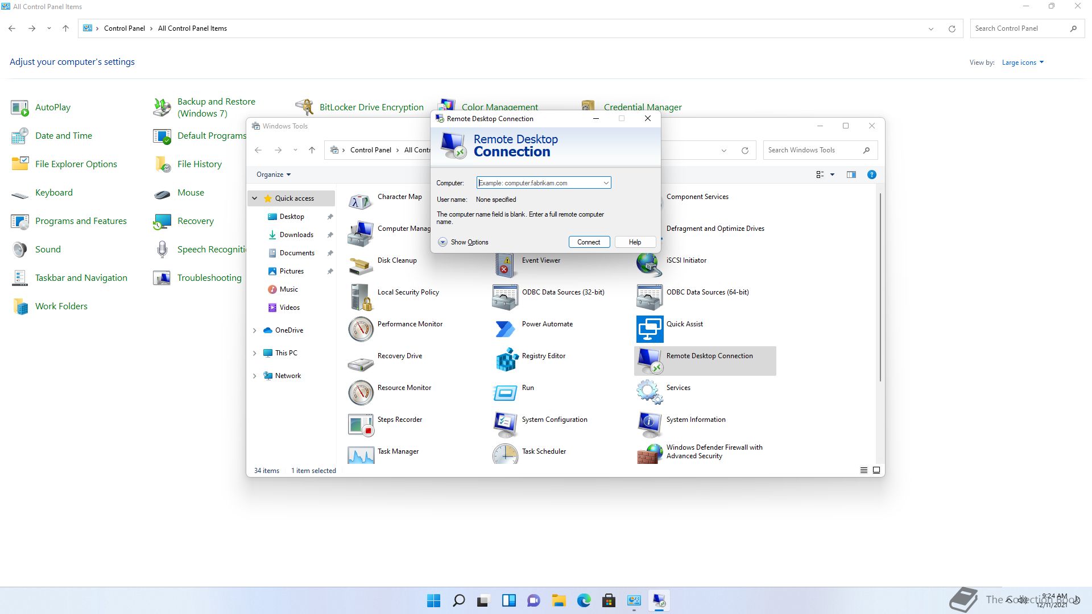
Task: Open the Computer combo box dropdown arrow
Action: [x=606, y=183]
